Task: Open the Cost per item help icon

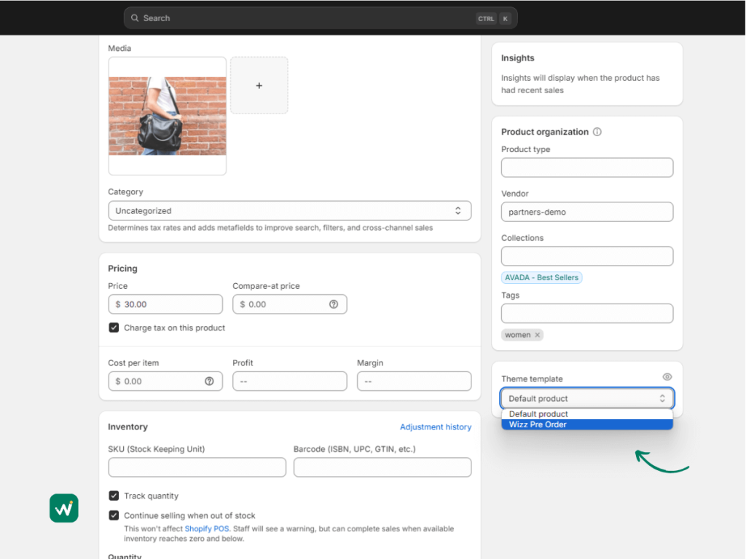Action: [x=209, y=381]
